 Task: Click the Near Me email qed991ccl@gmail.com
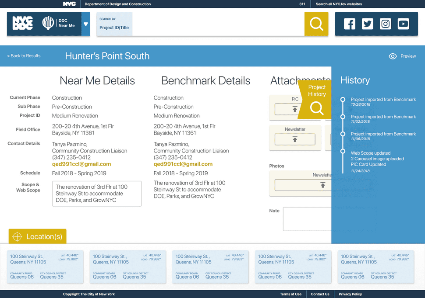point(81,164)
